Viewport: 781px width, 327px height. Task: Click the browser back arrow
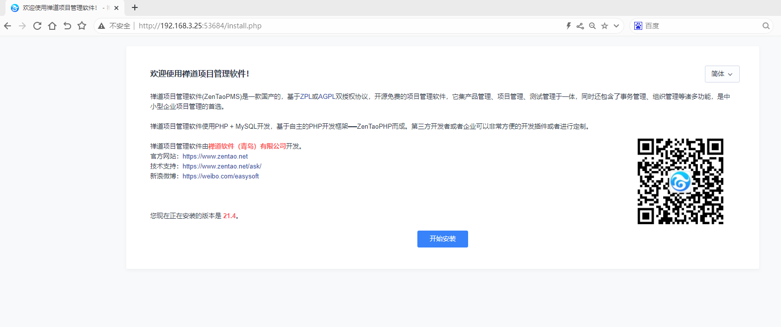(x=7, y=26)
